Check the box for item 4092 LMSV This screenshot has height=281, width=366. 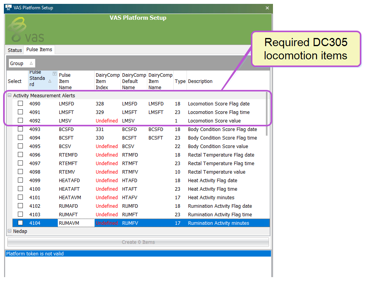pyautogui.click(x=21, y=121)
